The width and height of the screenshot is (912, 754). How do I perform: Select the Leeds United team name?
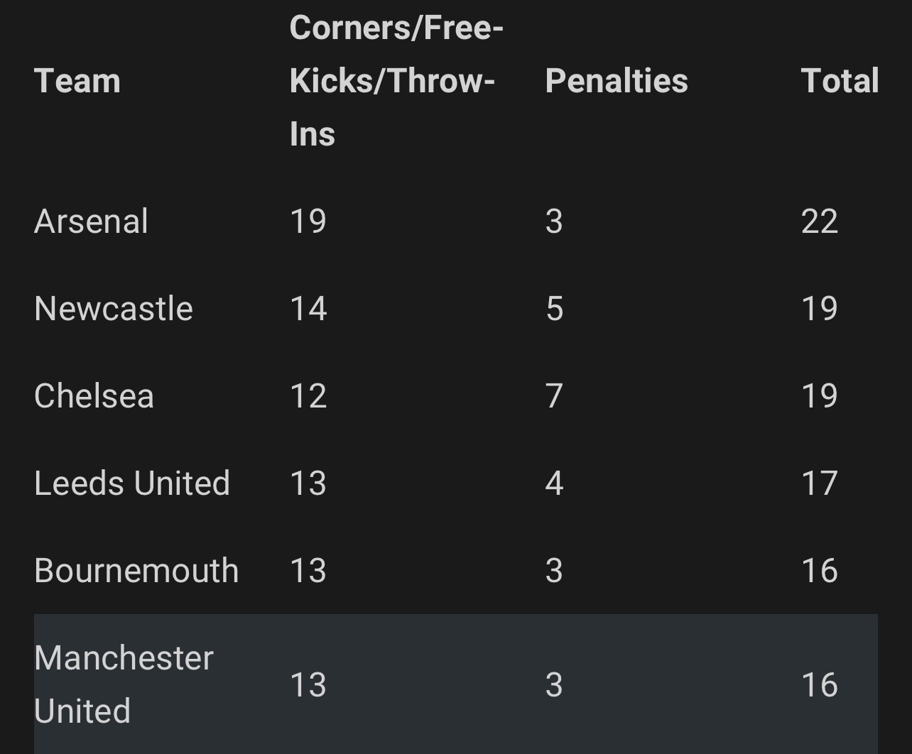131,483
